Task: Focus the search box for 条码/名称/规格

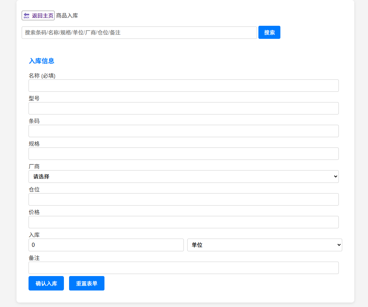Action: pyautogui.click(x=139, y=32)
